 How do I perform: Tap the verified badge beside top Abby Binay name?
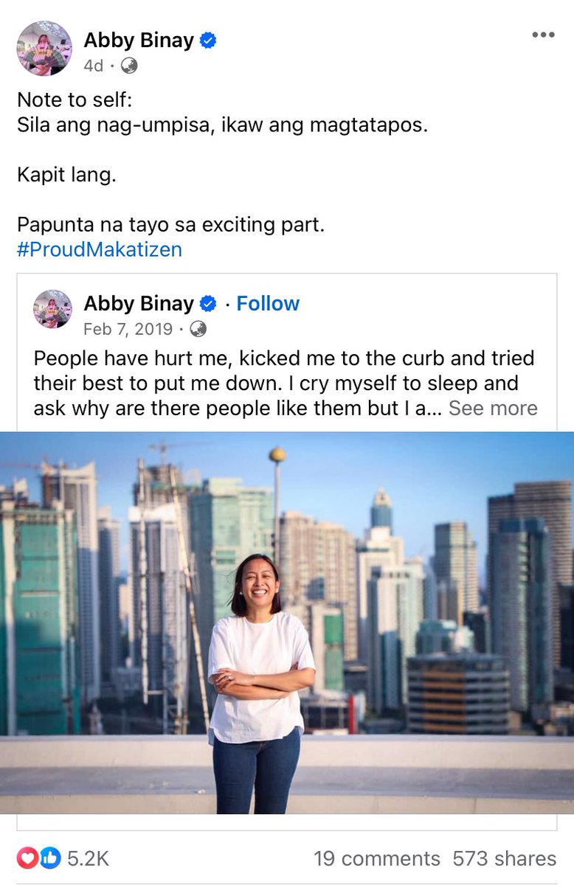209,41
